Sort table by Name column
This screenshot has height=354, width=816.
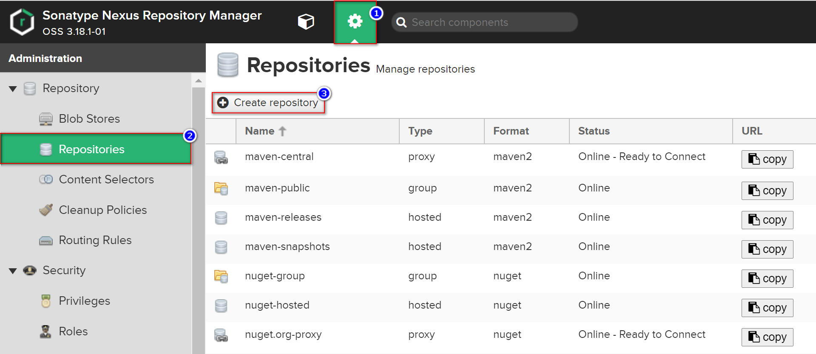[x=318, y=131]
